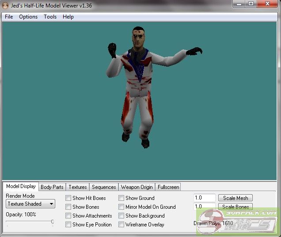The width and height of the screenshot is (281, 237).
Task: Switch to the Sequences tab
Action: pyautogui.click(x=104, y=187)
